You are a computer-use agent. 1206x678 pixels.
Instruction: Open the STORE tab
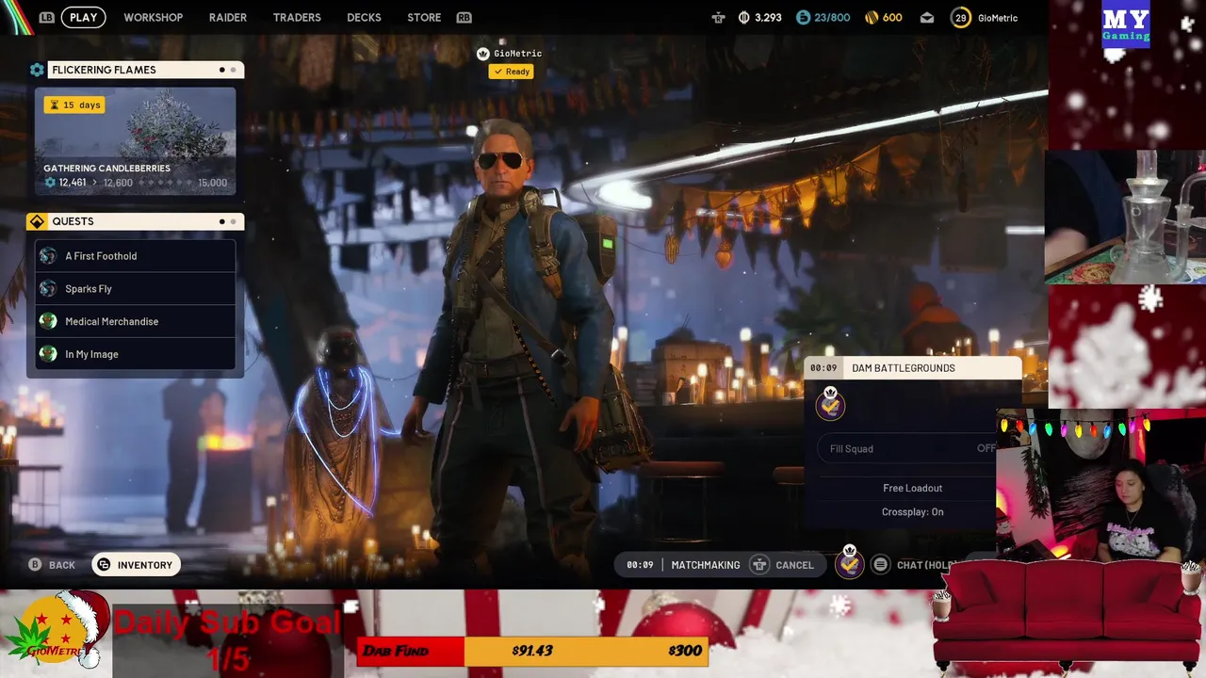coord(424,17)
